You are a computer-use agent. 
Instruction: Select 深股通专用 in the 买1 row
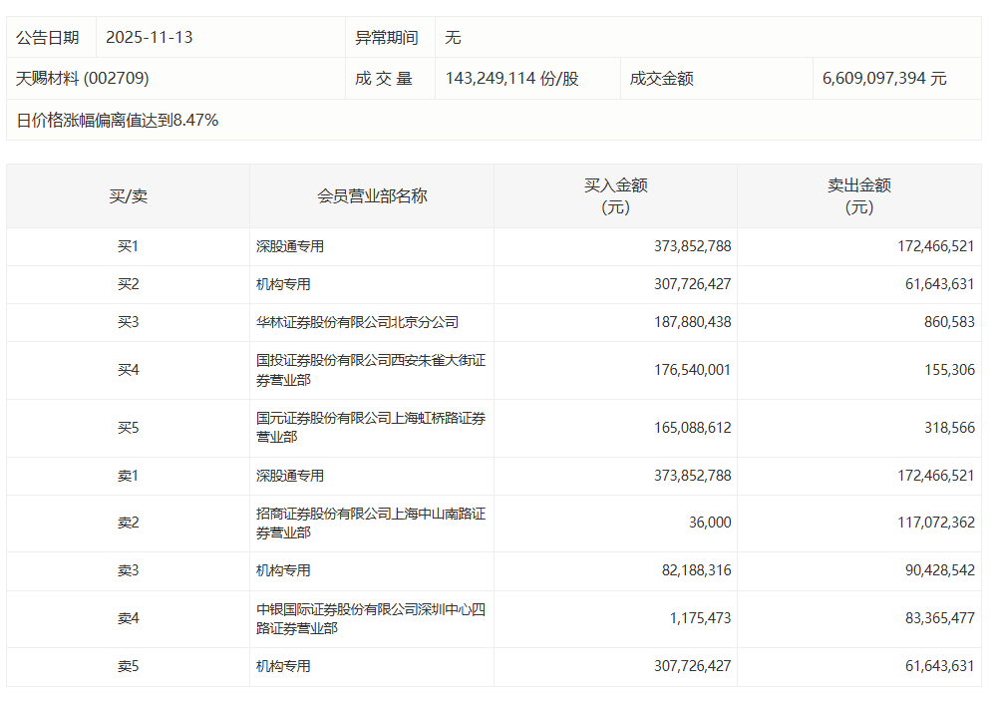[290, 246]
